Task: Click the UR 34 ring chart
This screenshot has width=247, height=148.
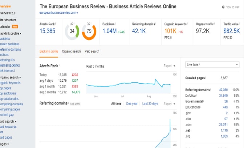Action: (x=72, y=31)
